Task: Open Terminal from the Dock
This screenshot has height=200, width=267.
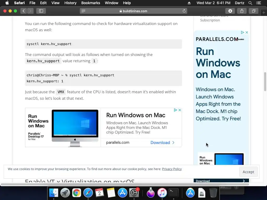Action: [173, 193]
